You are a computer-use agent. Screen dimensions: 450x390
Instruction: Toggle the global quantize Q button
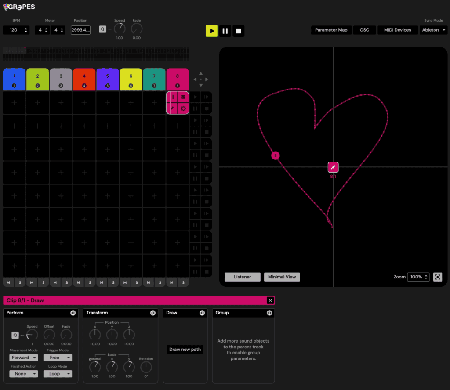[x=102, y=29]
